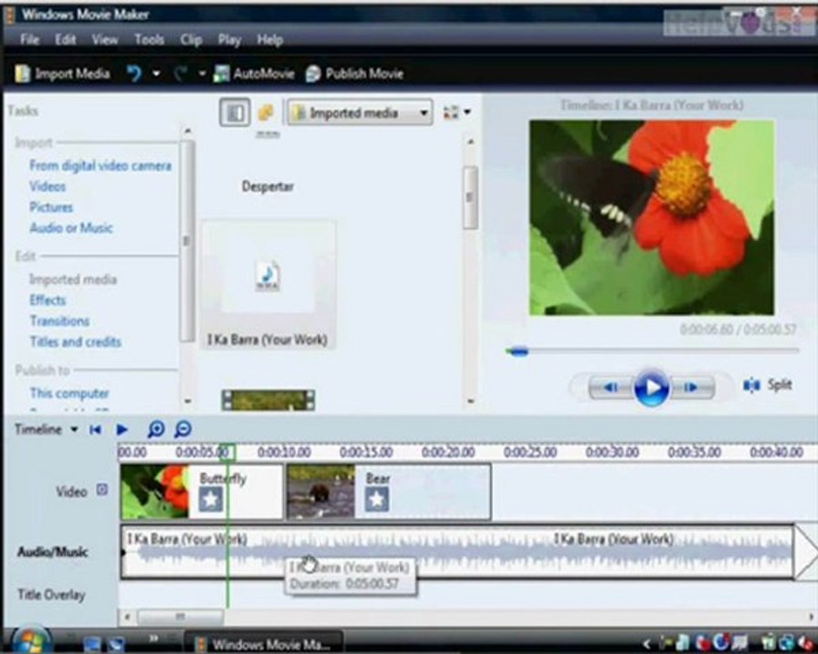Open the Play menu
This screenshot has height=654, width=818.
click(x=230, y=40)
